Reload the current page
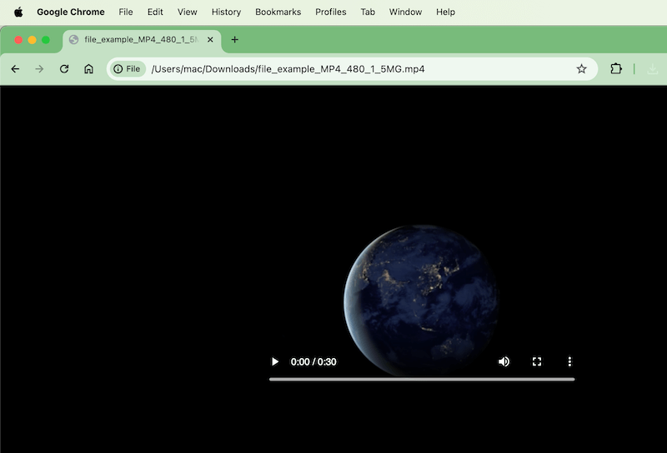This screenshot has width=667, height=453. (x=64, y=69)
